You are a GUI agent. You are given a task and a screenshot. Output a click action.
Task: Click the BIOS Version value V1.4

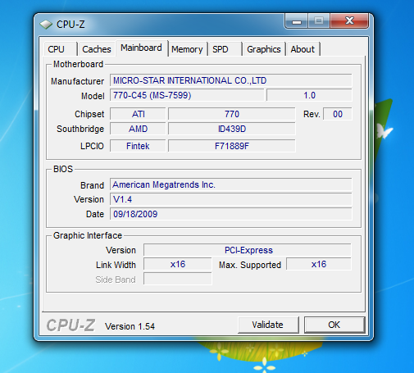(231, 199)
